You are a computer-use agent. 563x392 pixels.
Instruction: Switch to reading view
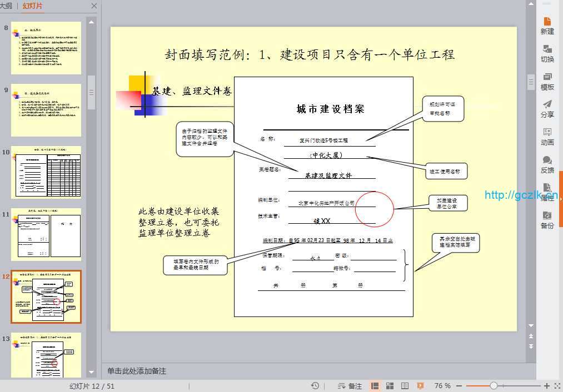point(405,386)
